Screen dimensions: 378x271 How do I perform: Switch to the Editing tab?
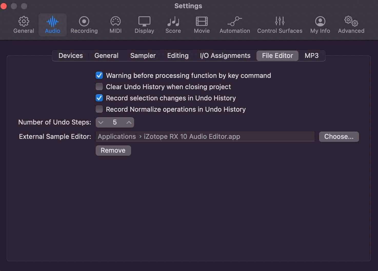(x=178, y=56)
